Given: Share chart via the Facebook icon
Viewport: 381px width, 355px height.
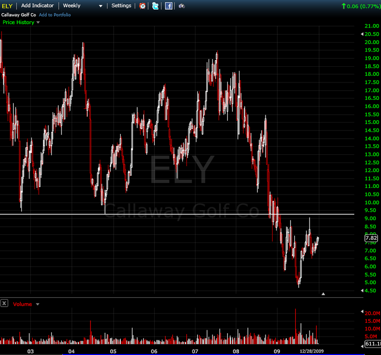Looking at the screenshot, I should 168,6.
